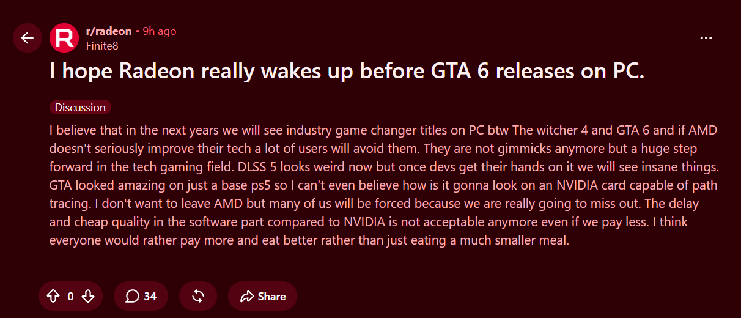The image size is (741, 318).
Task: Upvote the Radeon GTA 6 post
Action: pyautogui.click(x=53, y=297)
